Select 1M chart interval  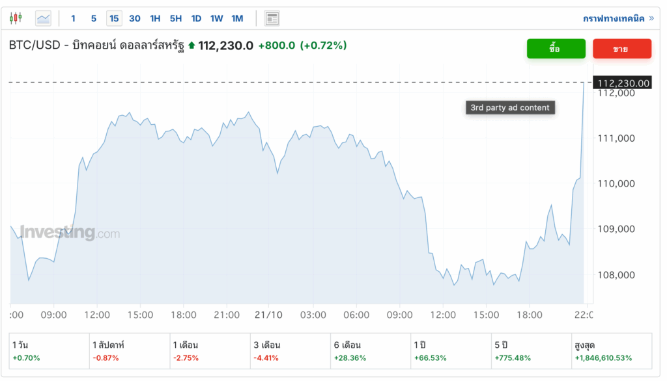(x=237, y=18)
